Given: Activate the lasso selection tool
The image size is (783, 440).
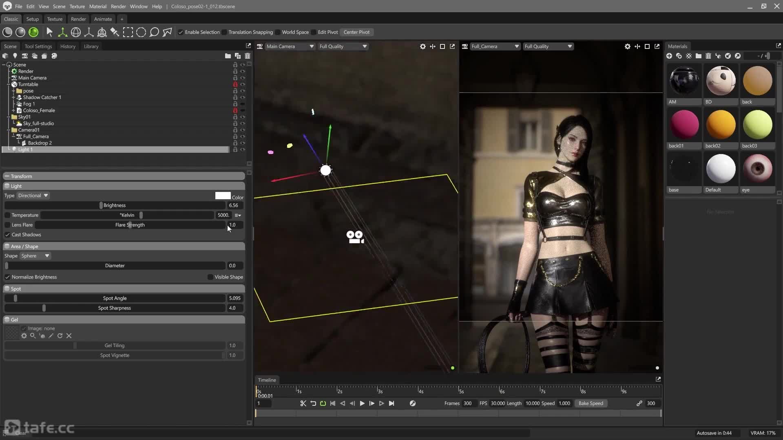Looking at the screenshot, I should [154, 32].
